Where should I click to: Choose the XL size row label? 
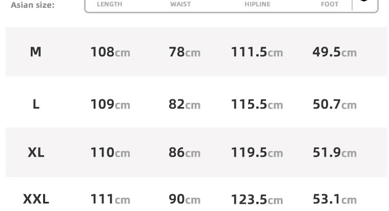click(36, 153)
